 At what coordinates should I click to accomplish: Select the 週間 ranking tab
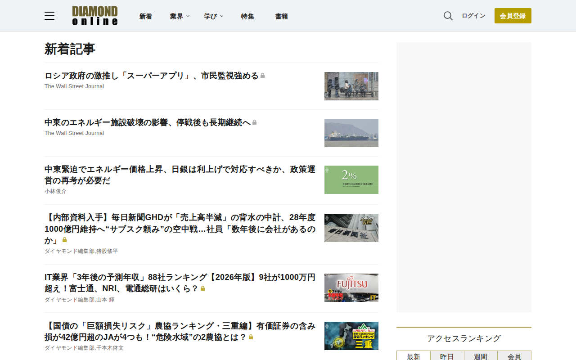point(481,356)
